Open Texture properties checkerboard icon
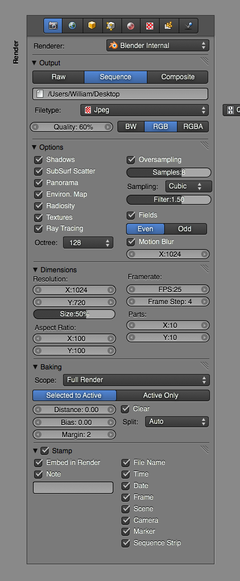Screen dimensions: 240x581 pos(149,25)
